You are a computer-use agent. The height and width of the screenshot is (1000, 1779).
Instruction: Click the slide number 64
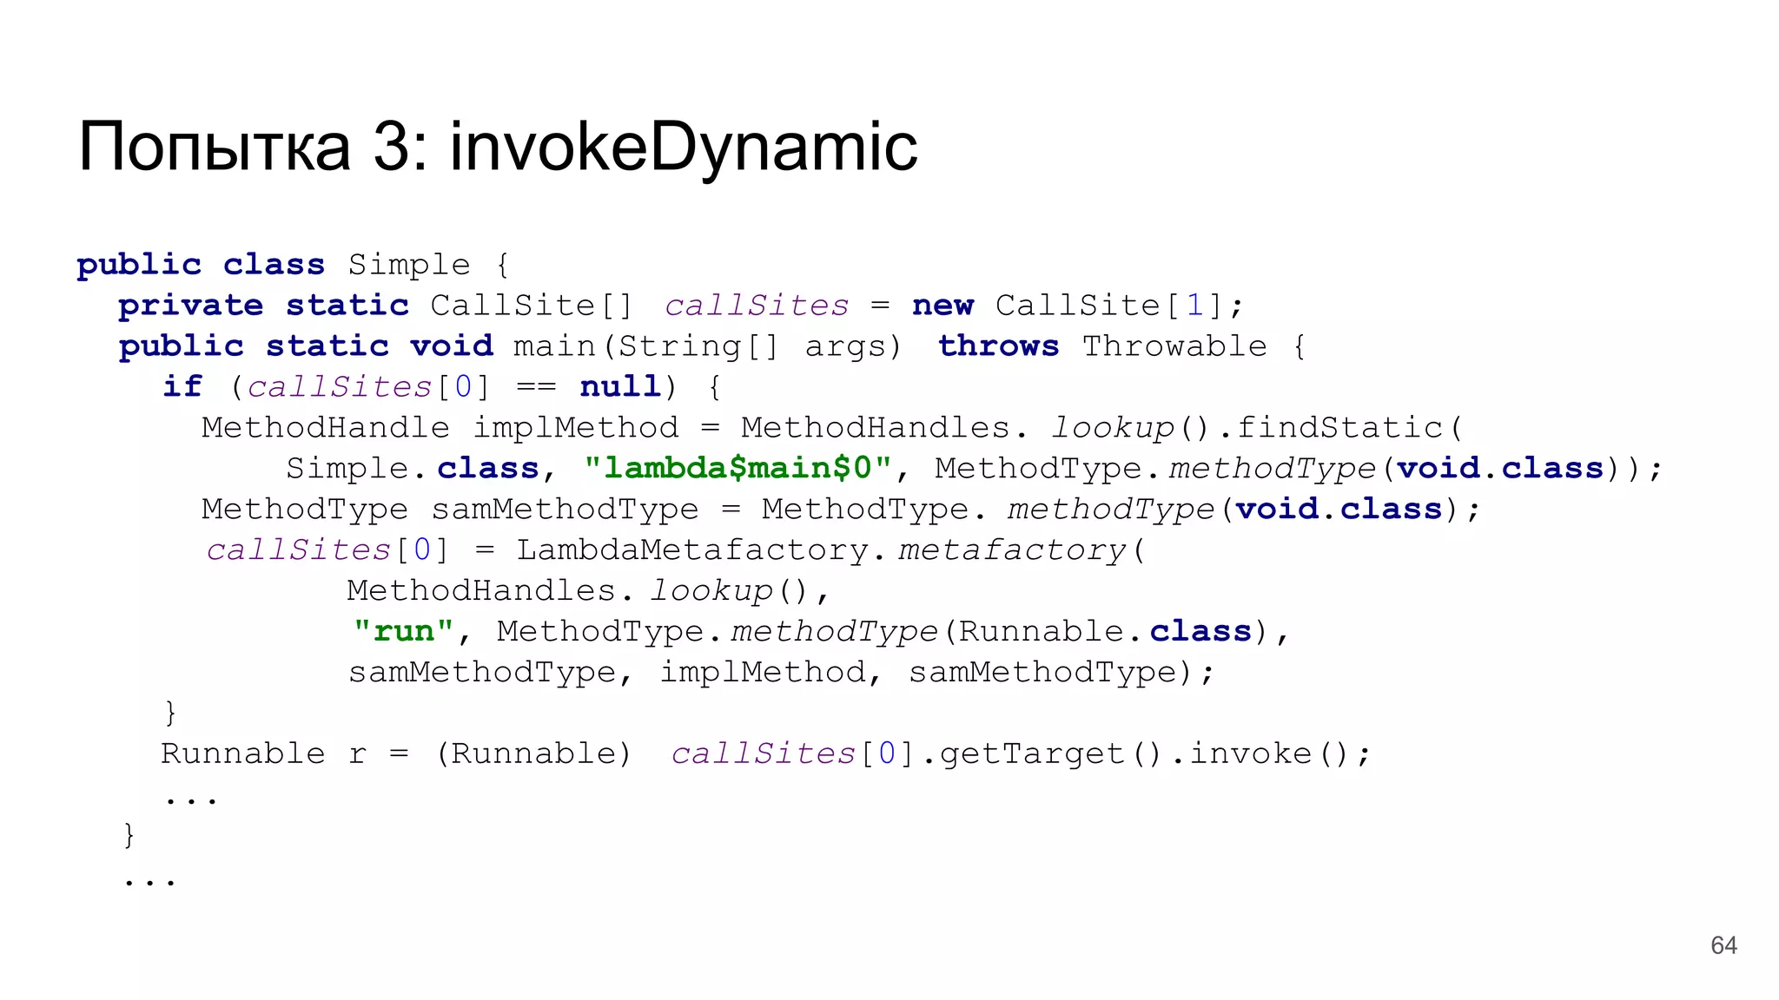point(1723,945)
